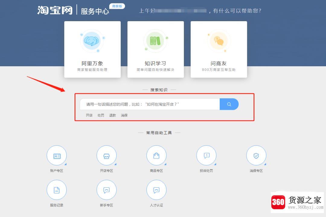Open the 新手专区 speech bubble icon
This screenshot has height=217, width=326.
point(107,190)
